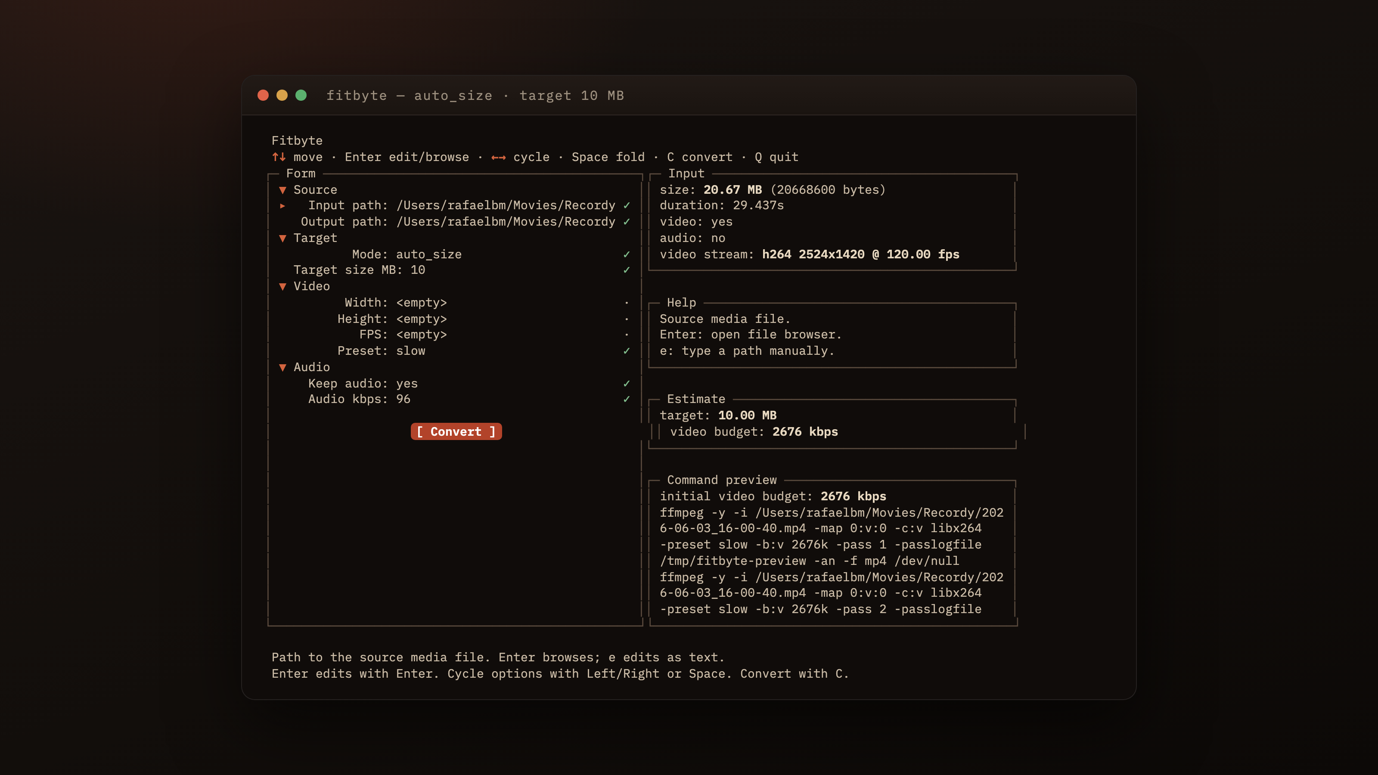Select the Output path field
This screenshot has height=775, width=1378.
[x=455, y=221]
